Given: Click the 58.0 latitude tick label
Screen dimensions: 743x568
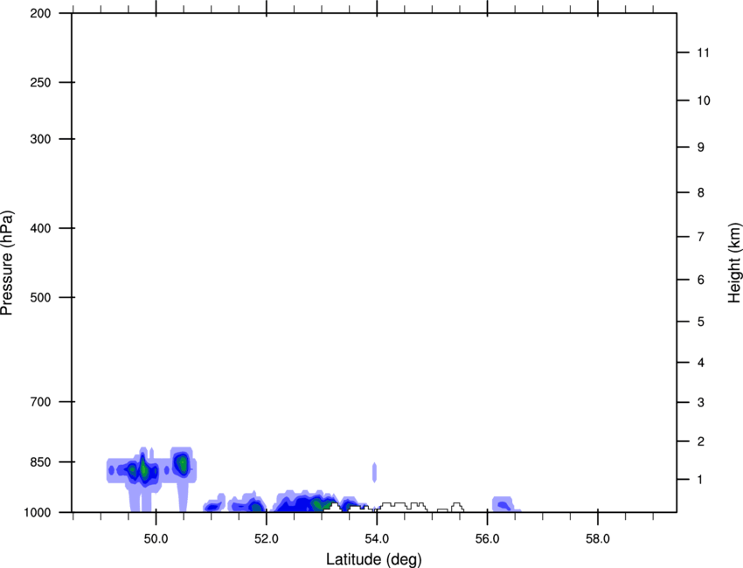Looking at the screenshot, I should (598, 538).
